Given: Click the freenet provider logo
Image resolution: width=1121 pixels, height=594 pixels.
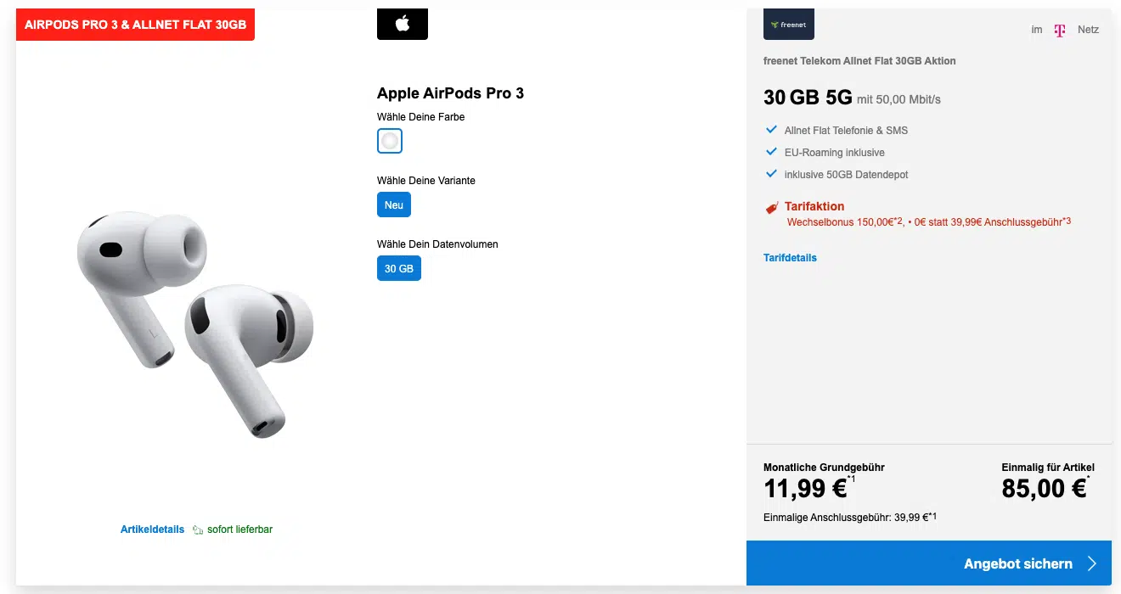Looking at the screenshot, I should tap(788, 25).
